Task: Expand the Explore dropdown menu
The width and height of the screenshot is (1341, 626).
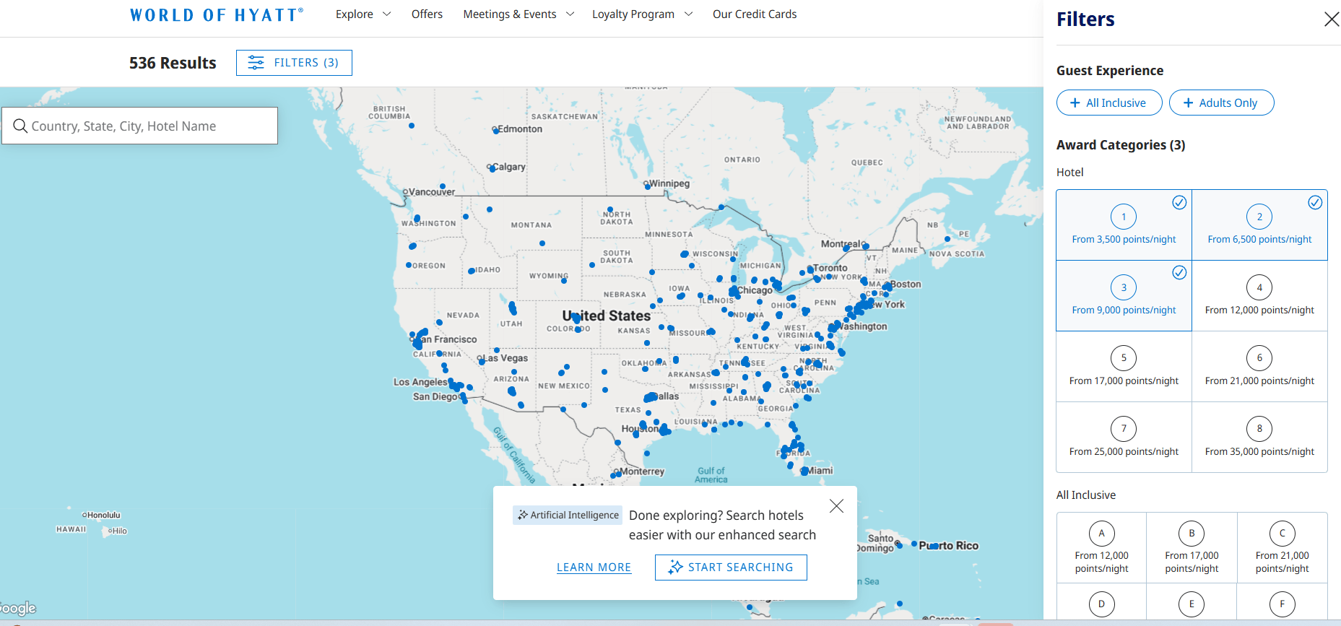Action: (x=363, y=14)
